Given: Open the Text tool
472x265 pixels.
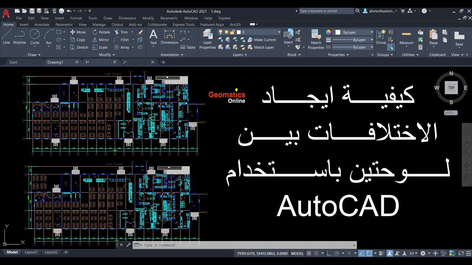Looking at the screenshot, I should click(153, 37).
